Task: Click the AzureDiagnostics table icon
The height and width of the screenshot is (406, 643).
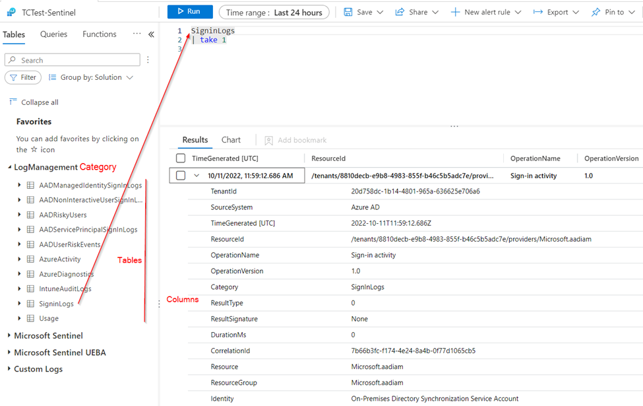Action: pyautogui.click(x=30, y=274)
